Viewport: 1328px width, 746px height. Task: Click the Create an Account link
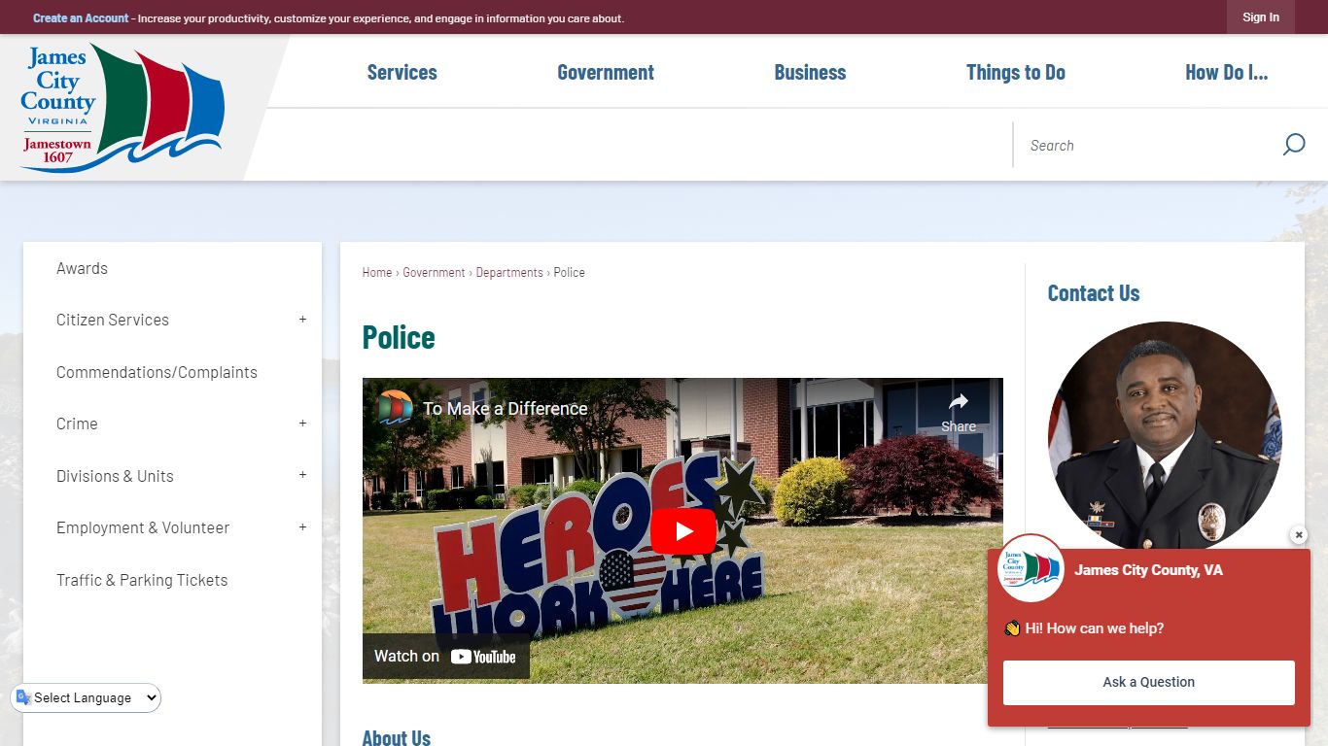tap(81, 18)
